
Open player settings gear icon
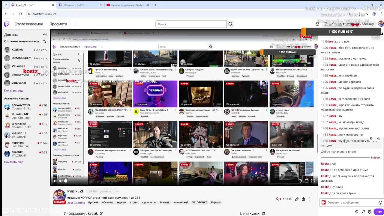pyautogui.click(x=300, y=181)
